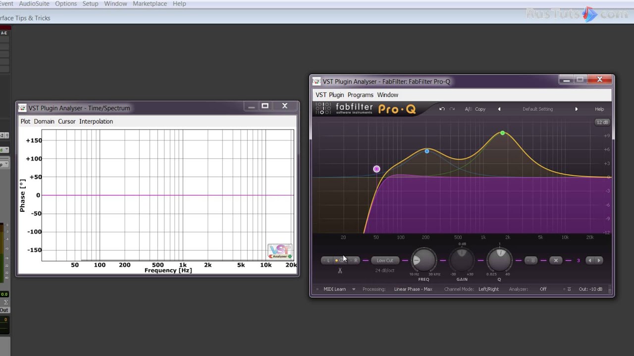Click the GAIN knob
The width and height of the screenshot is (634, 356).
tap(462, 260)
